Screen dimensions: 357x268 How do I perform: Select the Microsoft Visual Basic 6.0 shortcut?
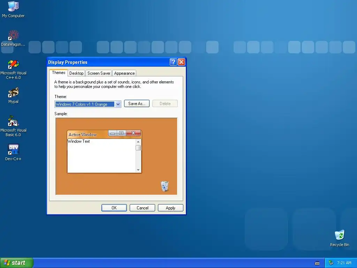click(x=13, y=126)
